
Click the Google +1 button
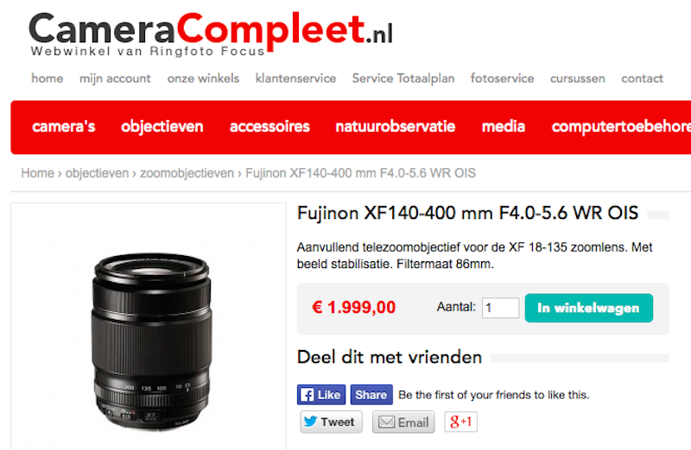click(460, 422)
